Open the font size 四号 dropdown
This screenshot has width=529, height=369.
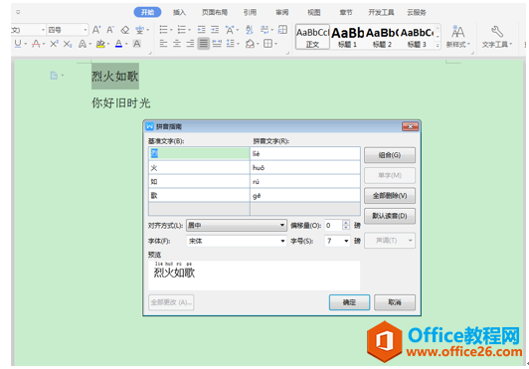[x=86, y=30]
